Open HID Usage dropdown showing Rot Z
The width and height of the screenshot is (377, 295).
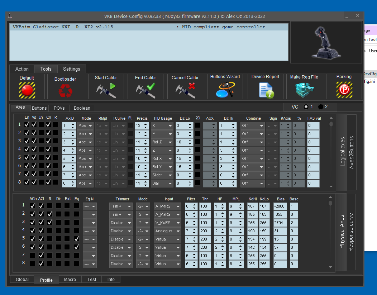point(162,142)
